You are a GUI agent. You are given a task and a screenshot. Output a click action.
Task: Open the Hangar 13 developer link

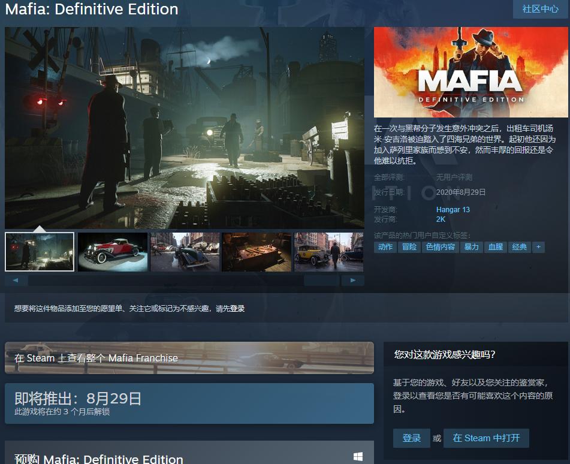453,210
